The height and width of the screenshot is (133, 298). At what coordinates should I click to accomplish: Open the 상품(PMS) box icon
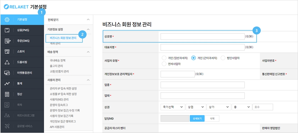[x=7, y=30]
